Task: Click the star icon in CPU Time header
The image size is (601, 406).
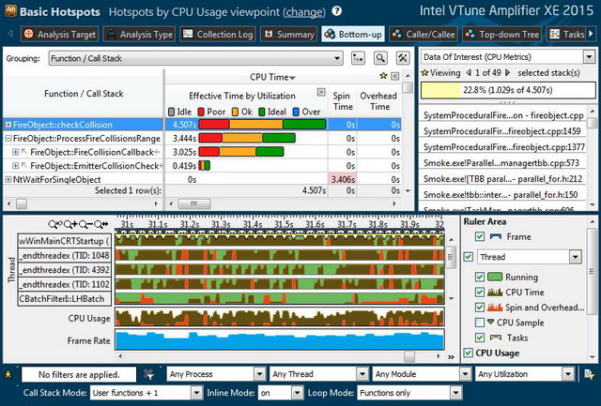Action: [x=383, y=76]
